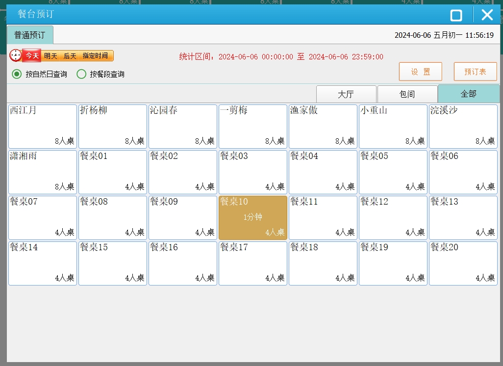Image resolution: width=503 pixels, height=366 pixels.
Task: Click the 设置 button
Action: point(420,72)
